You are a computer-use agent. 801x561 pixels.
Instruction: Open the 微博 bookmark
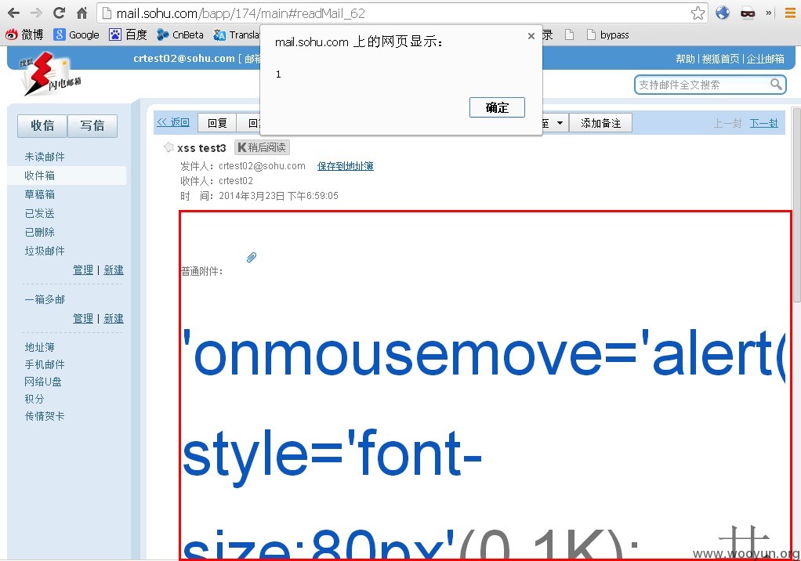24,34
